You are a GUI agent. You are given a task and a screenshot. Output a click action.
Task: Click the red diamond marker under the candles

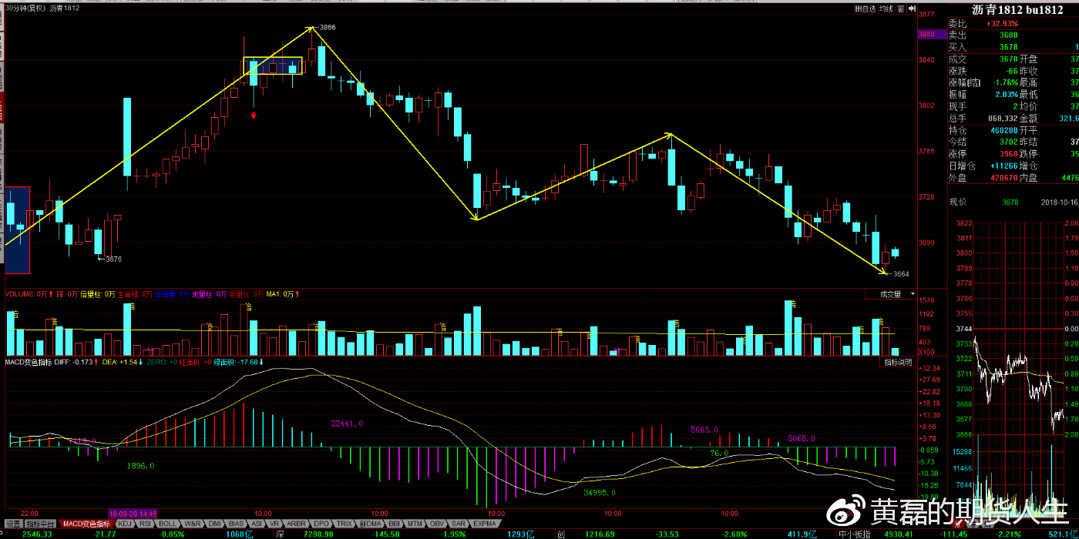point(254,115)
